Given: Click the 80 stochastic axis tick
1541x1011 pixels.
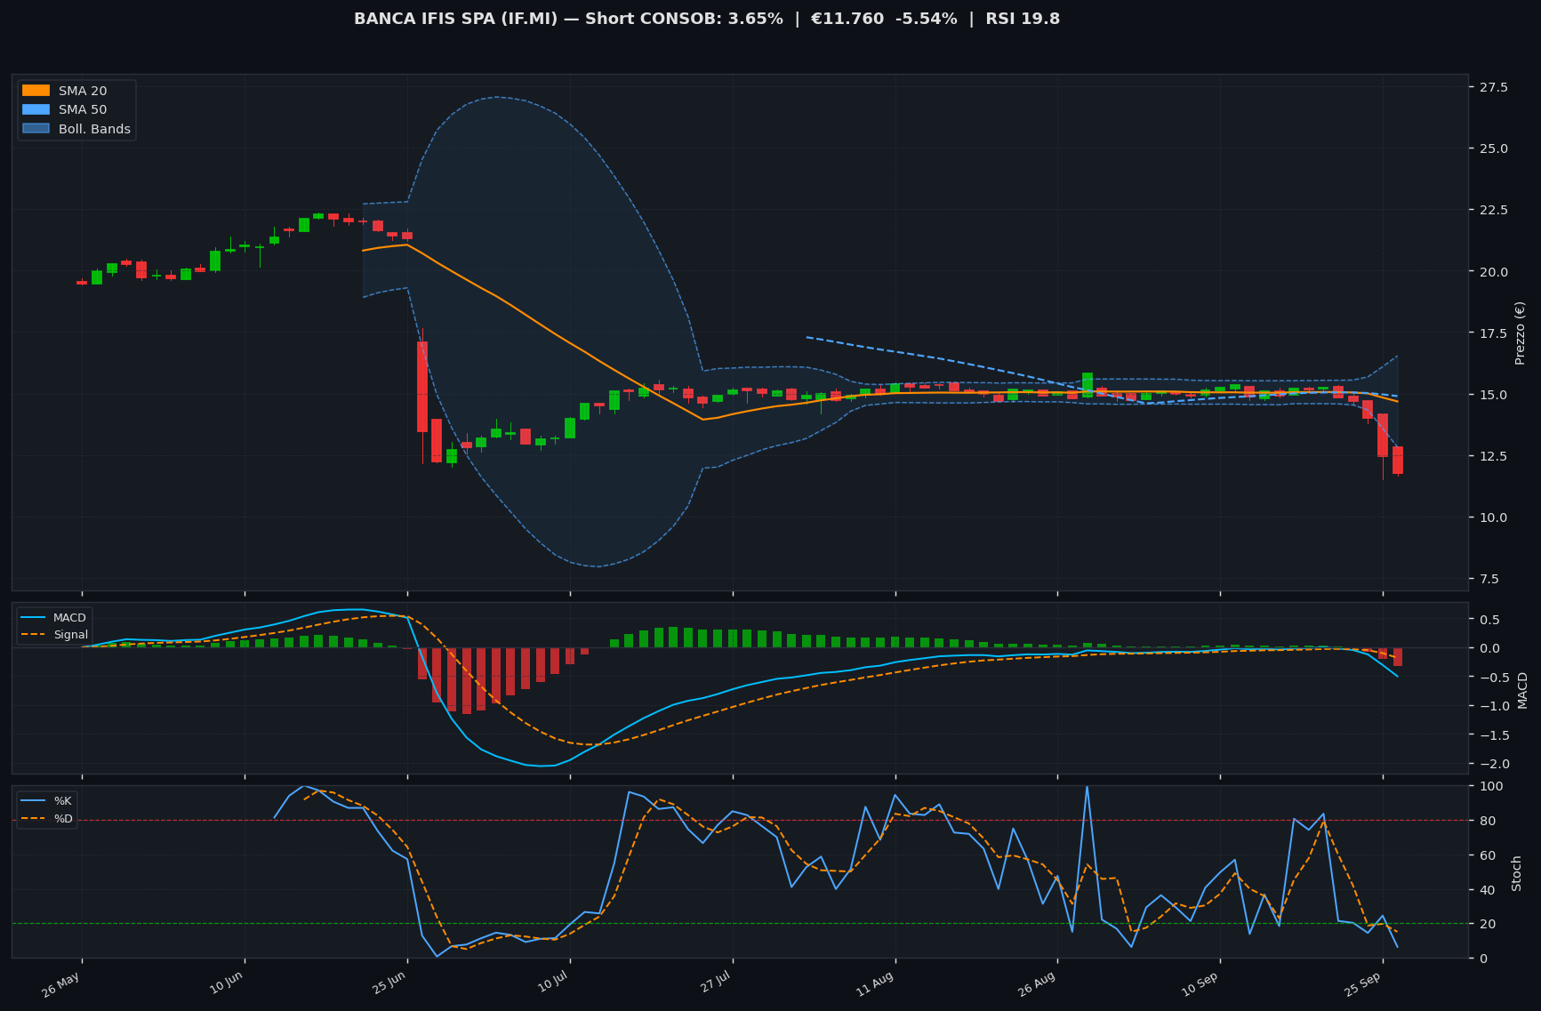Looking at the screenshot, I should (x=1487, y=821).
